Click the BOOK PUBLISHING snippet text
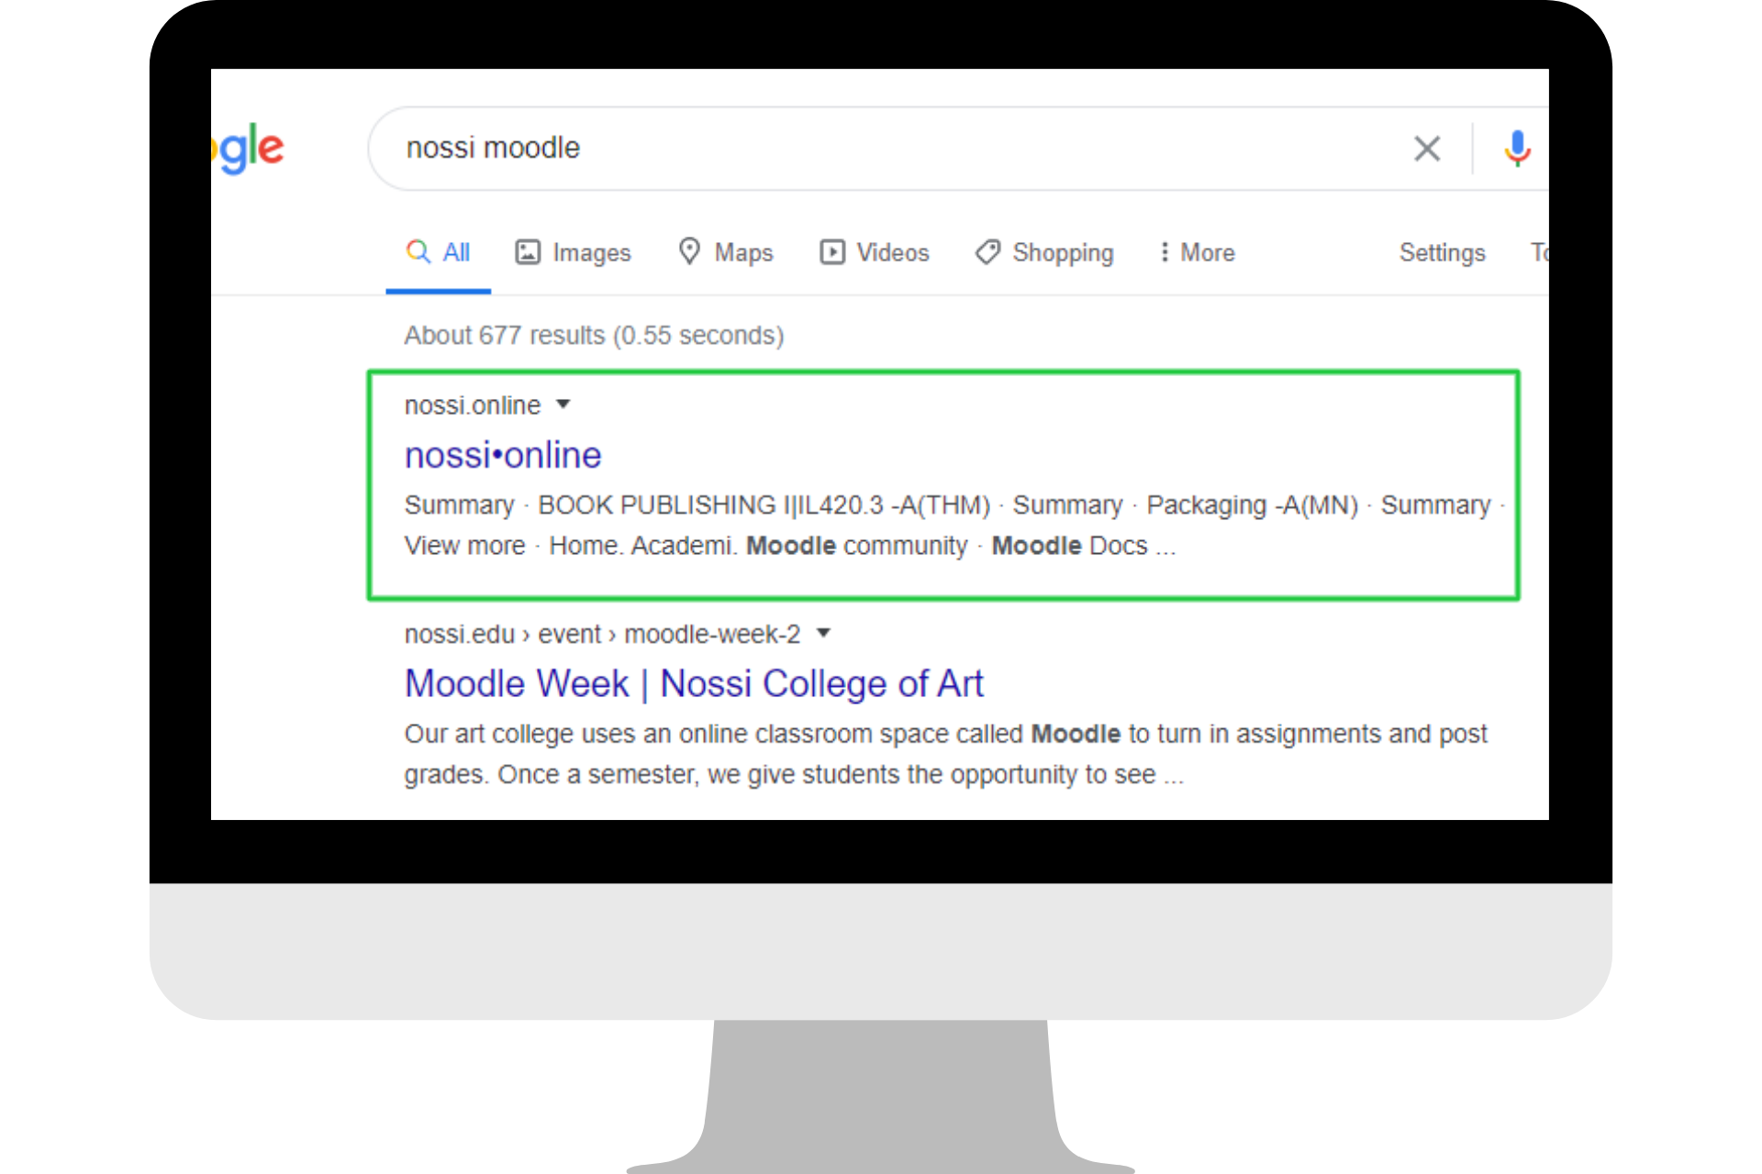Image resolution: width=1762 pixels, height=1174 pixels. [x=764, y=505]
